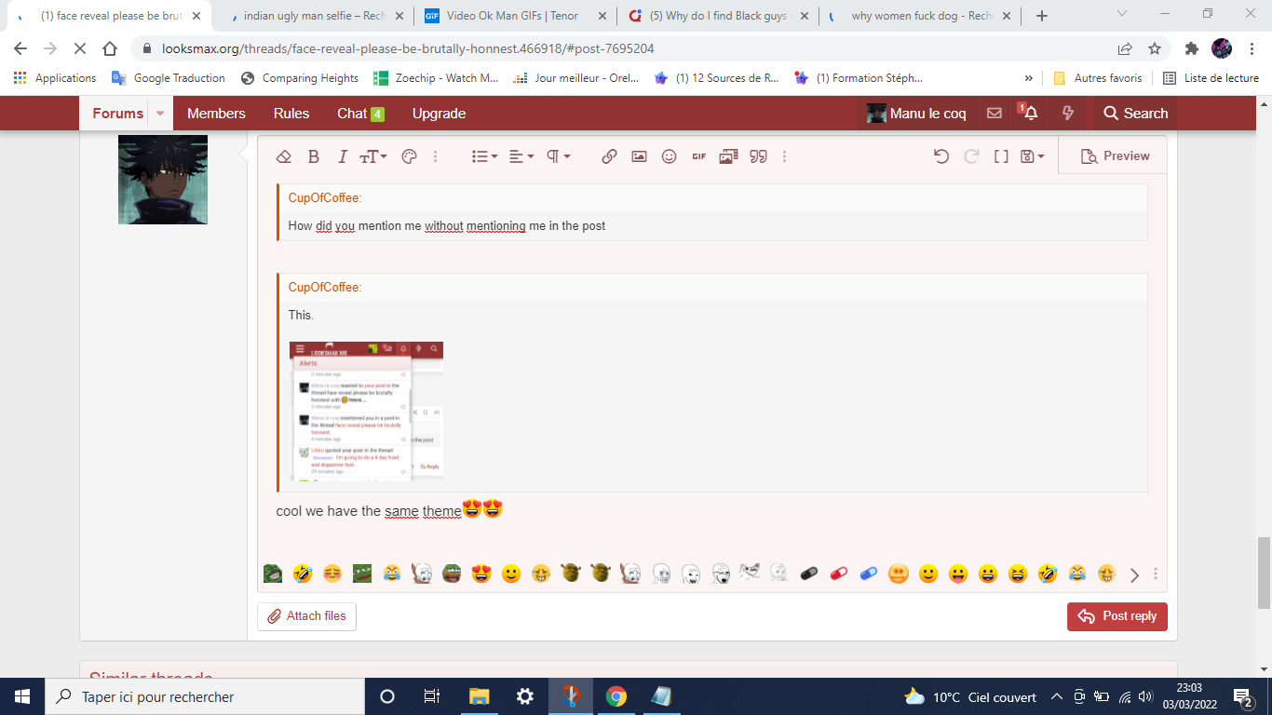The height and width of the screenshot is (715, 1272).
Task: Expand the text alignment dropdown
Action: [521, 156]
